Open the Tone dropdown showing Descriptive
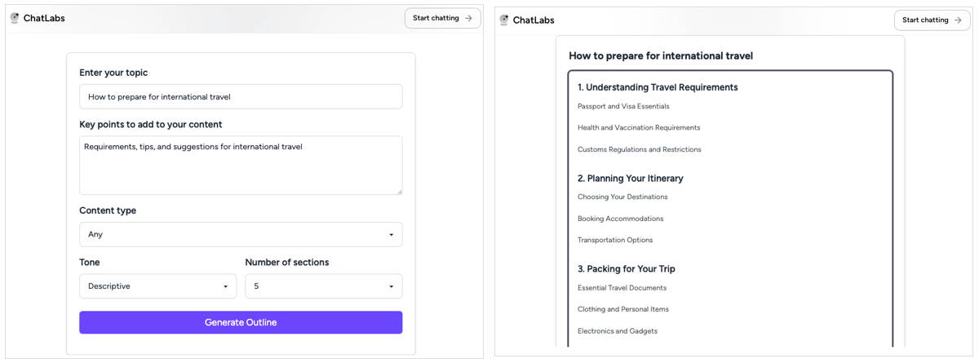This screenshot has height=363, width=979. click(x=157, y=286)
